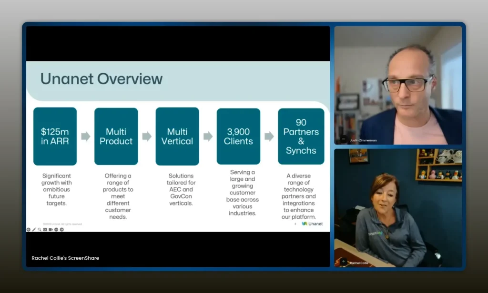The image size is (488, 293).
Task: Open the slideshow more options icon
Action: pos(56,229)
